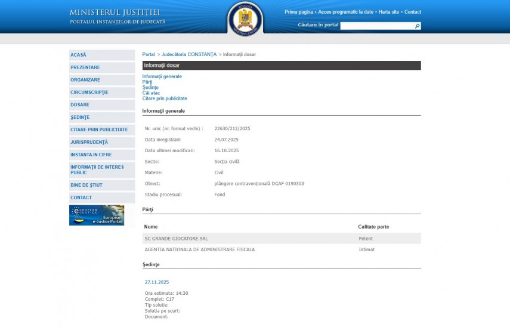The image size is (510, 330).
Task: Jump to Citare prin publicitate anchor link
Action: (165, 98)
